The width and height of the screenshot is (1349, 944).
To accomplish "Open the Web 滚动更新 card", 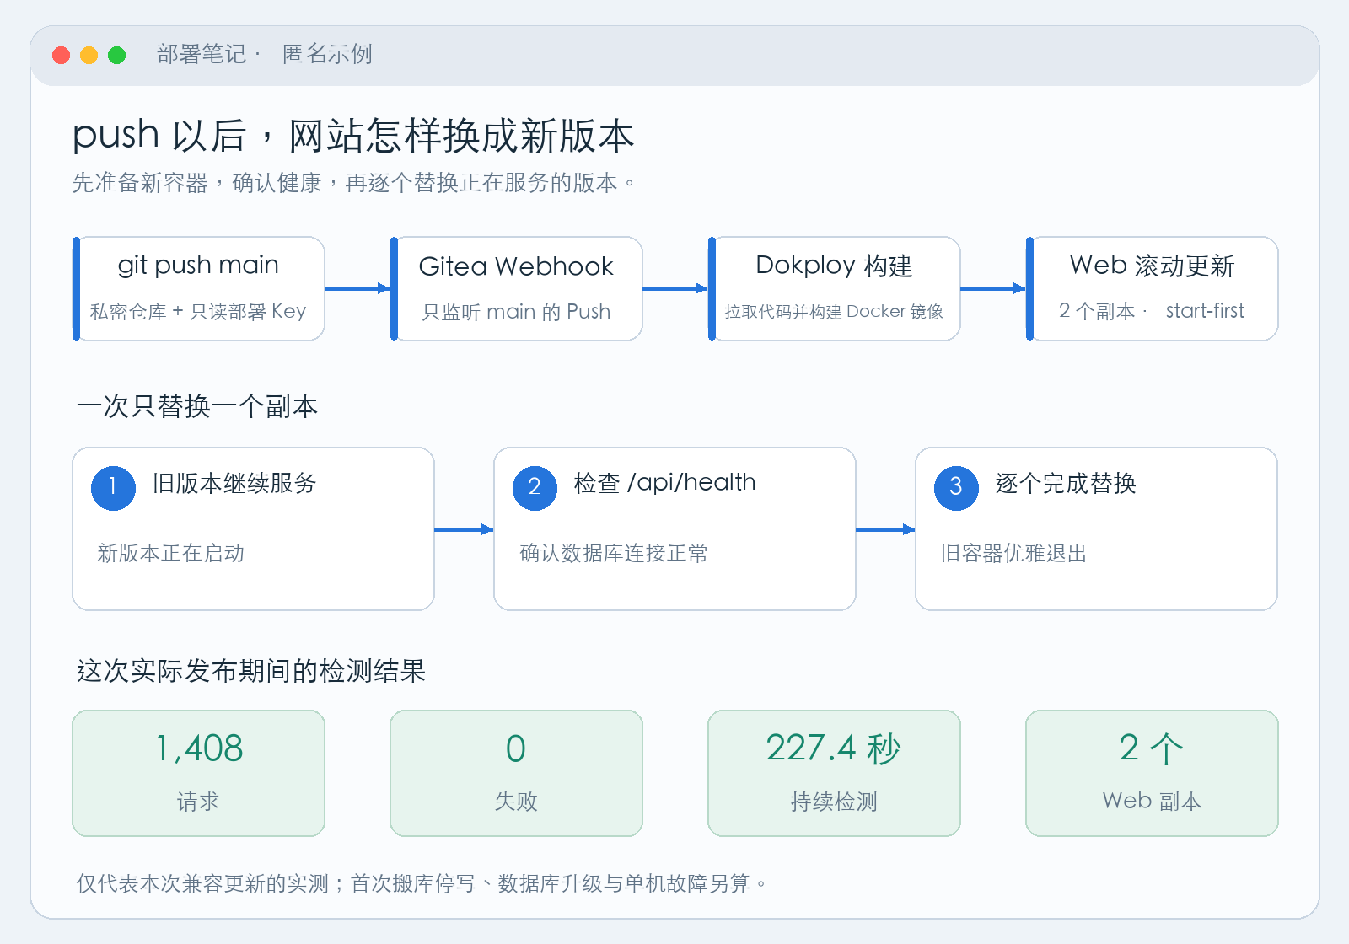I will 1153,288.
